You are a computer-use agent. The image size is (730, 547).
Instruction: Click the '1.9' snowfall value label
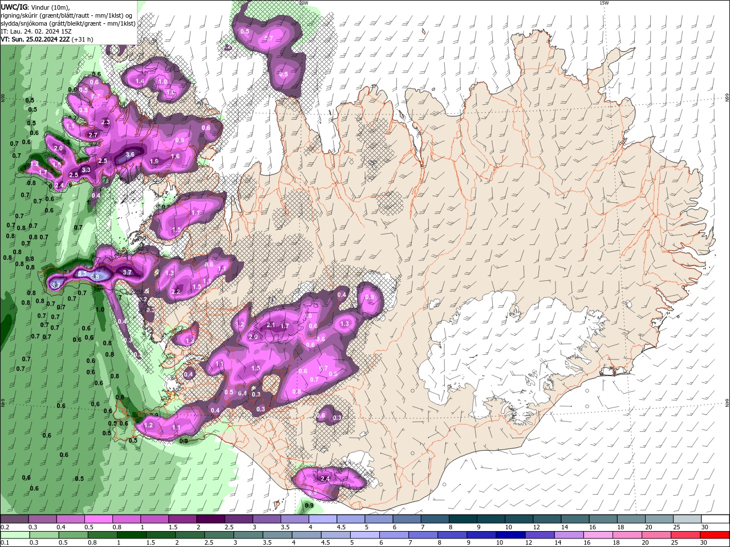[154, 161]
